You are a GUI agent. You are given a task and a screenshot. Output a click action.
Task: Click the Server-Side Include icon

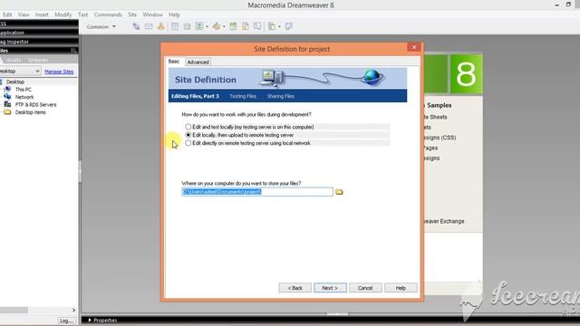246,26
